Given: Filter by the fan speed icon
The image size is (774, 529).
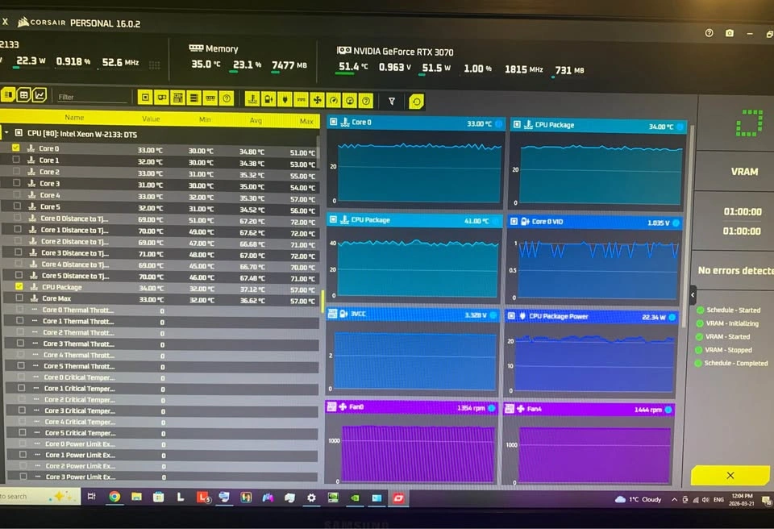Looking at the screenshot, I should [x=317, y=100].
